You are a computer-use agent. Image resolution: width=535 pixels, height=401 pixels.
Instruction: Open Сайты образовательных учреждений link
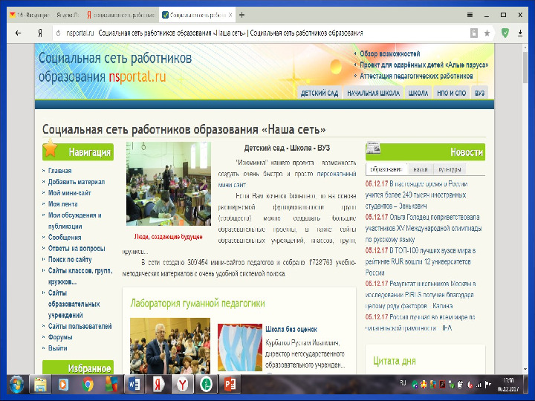coord(74,304)
